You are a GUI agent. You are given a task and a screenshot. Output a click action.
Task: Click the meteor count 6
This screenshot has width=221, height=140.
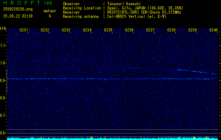coord(50,16)
